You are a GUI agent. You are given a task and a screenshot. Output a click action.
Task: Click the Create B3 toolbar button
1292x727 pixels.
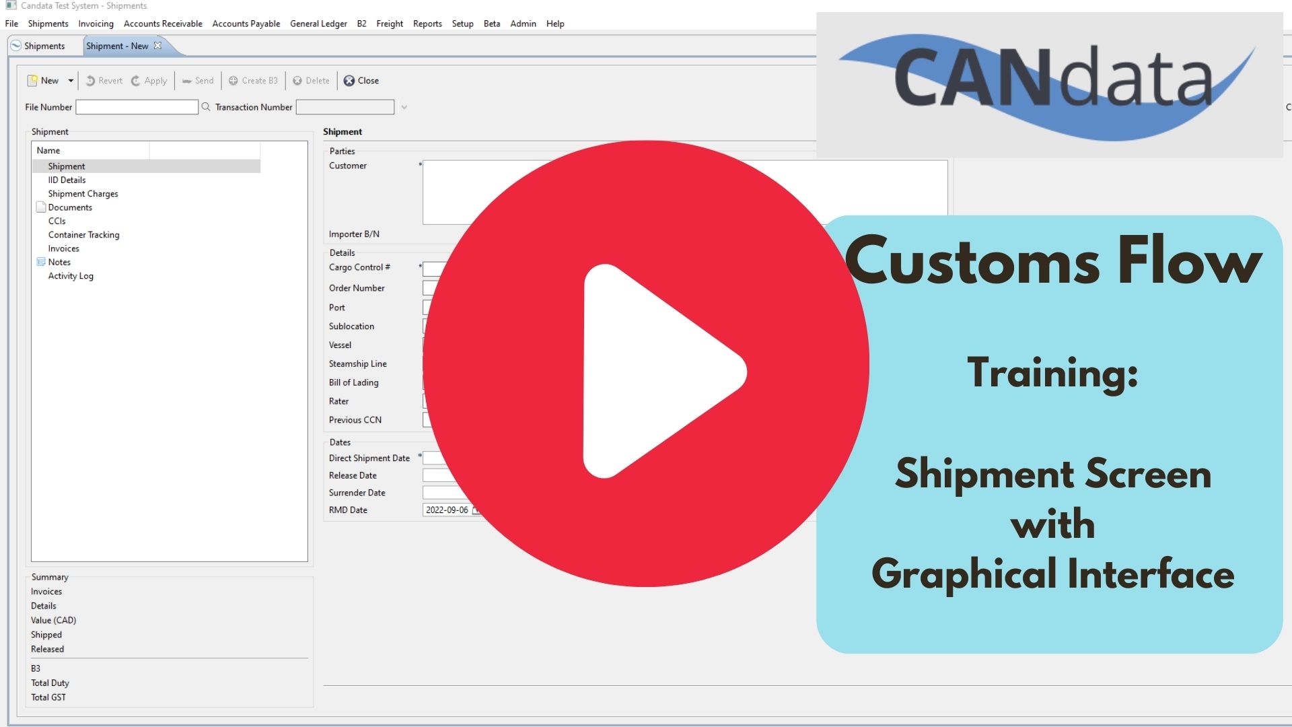pos(253,81)
